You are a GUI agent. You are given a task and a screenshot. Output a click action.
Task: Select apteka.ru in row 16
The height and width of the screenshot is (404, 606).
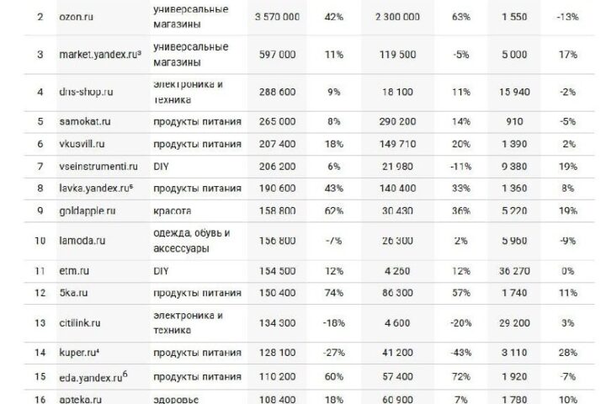click(x=81, y=399)
